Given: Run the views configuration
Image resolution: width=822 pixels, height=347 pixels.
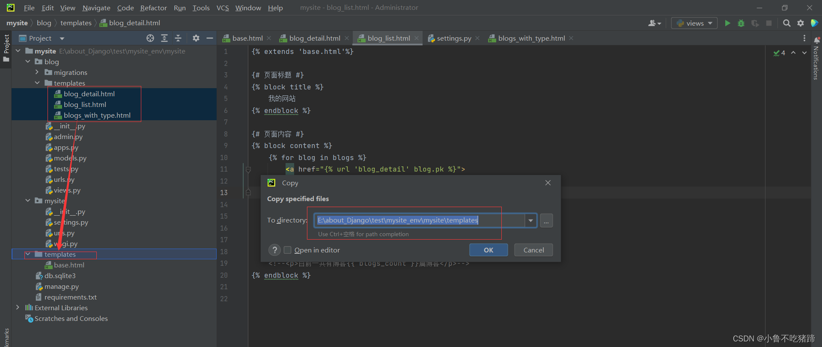Looking at the screenshot, I should coord(727,23).
